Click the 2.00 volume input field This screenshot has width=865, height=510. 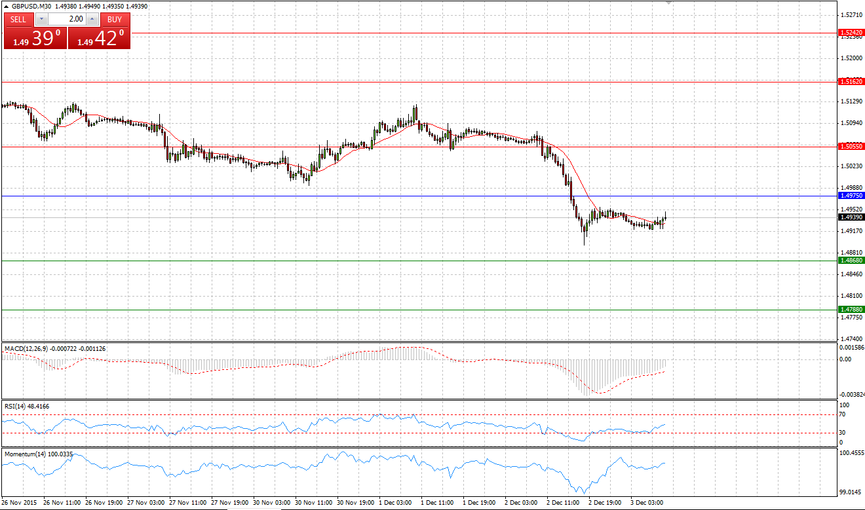pyautogui.click(x=67, y=20)
